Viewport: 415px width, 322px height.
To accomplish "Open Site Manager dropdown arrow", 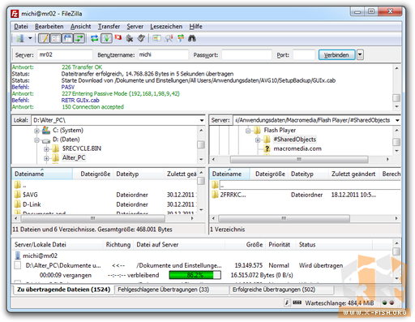I will pyautogui.click(x=30, y=38).
